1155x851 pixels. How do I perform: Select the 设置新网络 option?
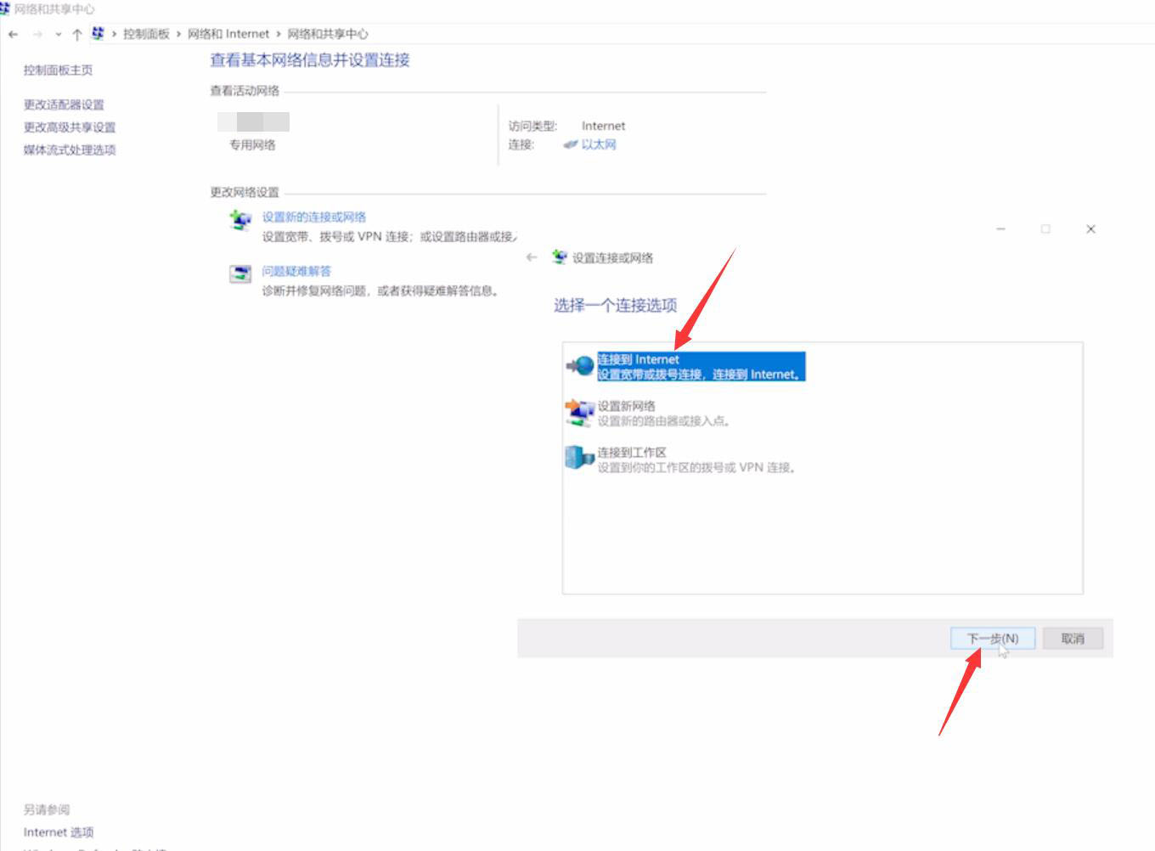click(663, 414)
